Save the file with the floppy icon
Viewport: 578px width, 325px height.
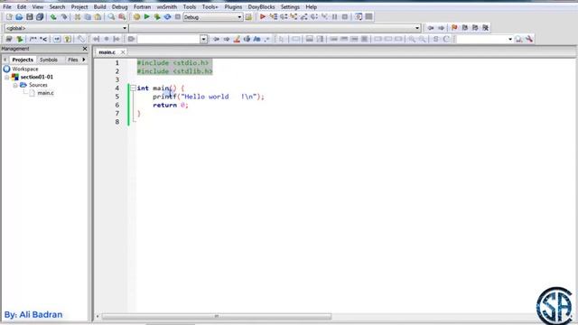pos(30,17)
